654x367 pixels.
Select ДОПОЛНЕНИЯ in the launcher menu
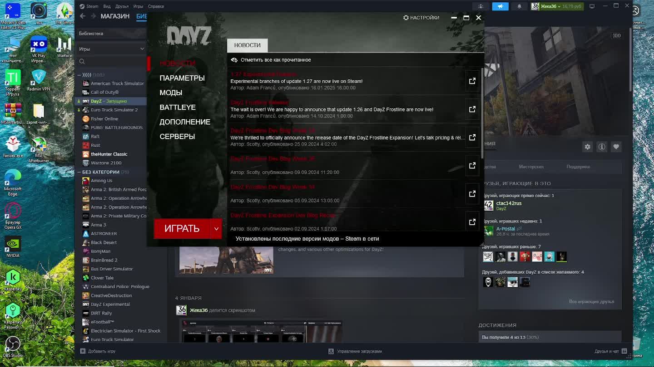click(185, 122)
